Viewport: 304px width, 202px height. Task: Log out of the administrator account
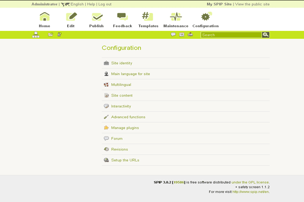click(105, 4)
